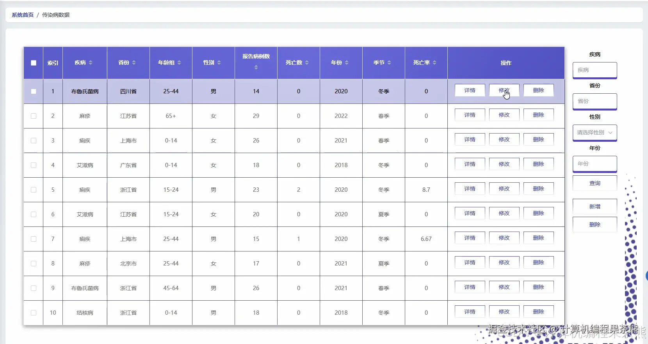Check the checkbox for row 10 结核病

point(34,313)
